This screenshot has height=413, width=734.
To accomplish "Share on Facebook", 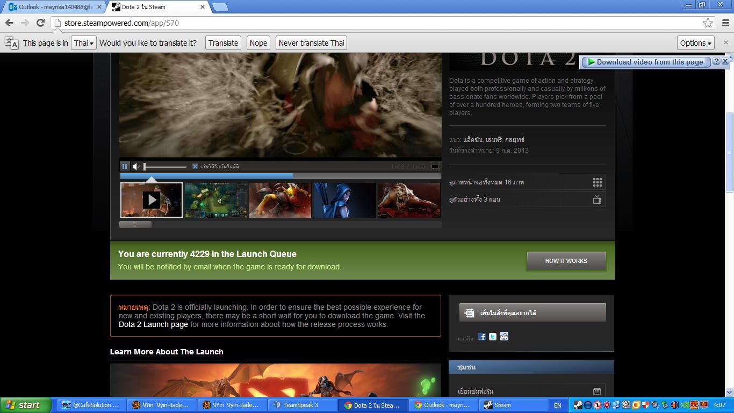I will click(482, 337).
